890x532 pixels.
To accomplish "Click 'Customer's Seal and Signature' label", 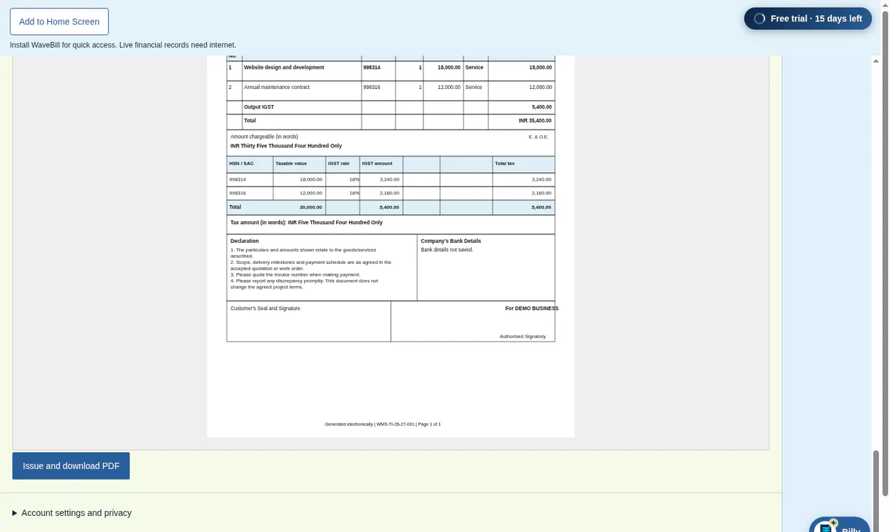I will [265, 309].
